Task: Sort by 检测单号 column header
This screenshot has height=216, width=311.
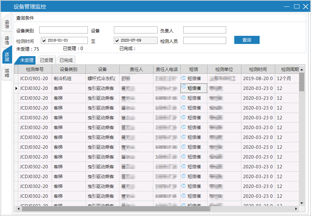Action: tap(35, 69)
